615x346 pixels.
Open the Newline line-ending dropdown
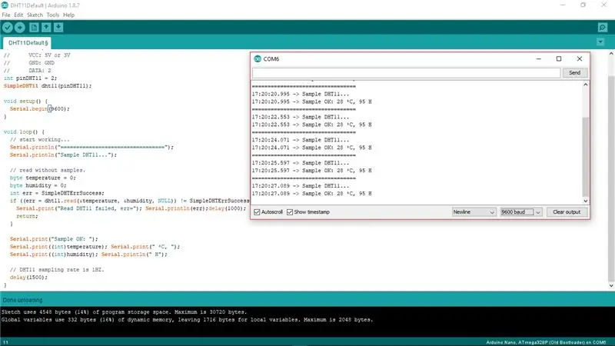tap(474, 212)
